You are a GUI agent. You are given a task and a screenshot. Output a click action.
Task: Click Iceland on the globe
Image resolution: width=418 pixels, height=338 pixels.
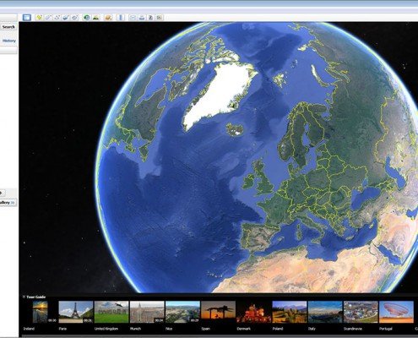(235, 129)
